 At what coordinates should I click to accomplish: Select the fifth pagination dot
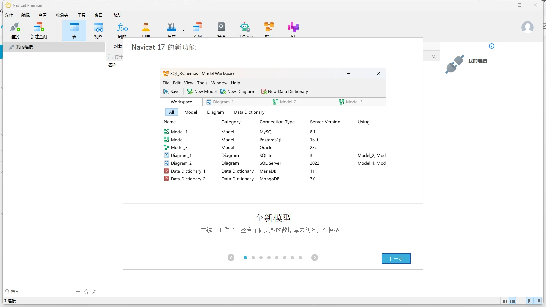click(277, 258)
